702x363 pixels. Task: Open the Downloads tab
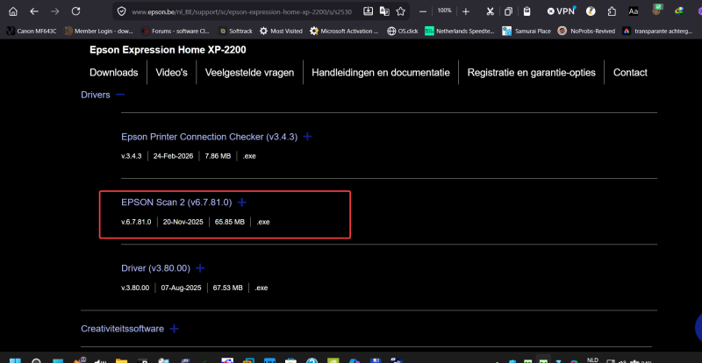[x=114, y=73]
